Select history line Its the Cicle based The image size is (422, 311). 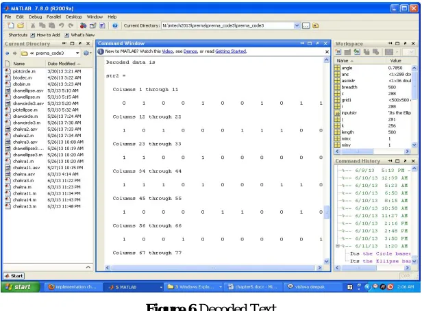pyautogui.click(x=380, y=253)
